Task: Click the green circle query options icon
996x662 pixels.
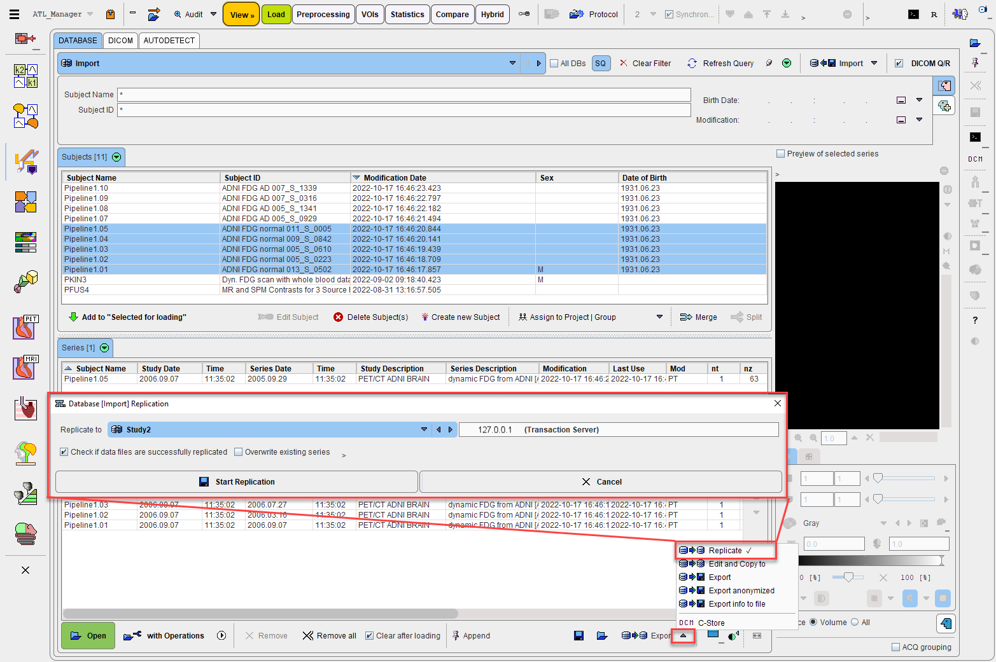Action: pyautogui.click(x=787, y=63)
